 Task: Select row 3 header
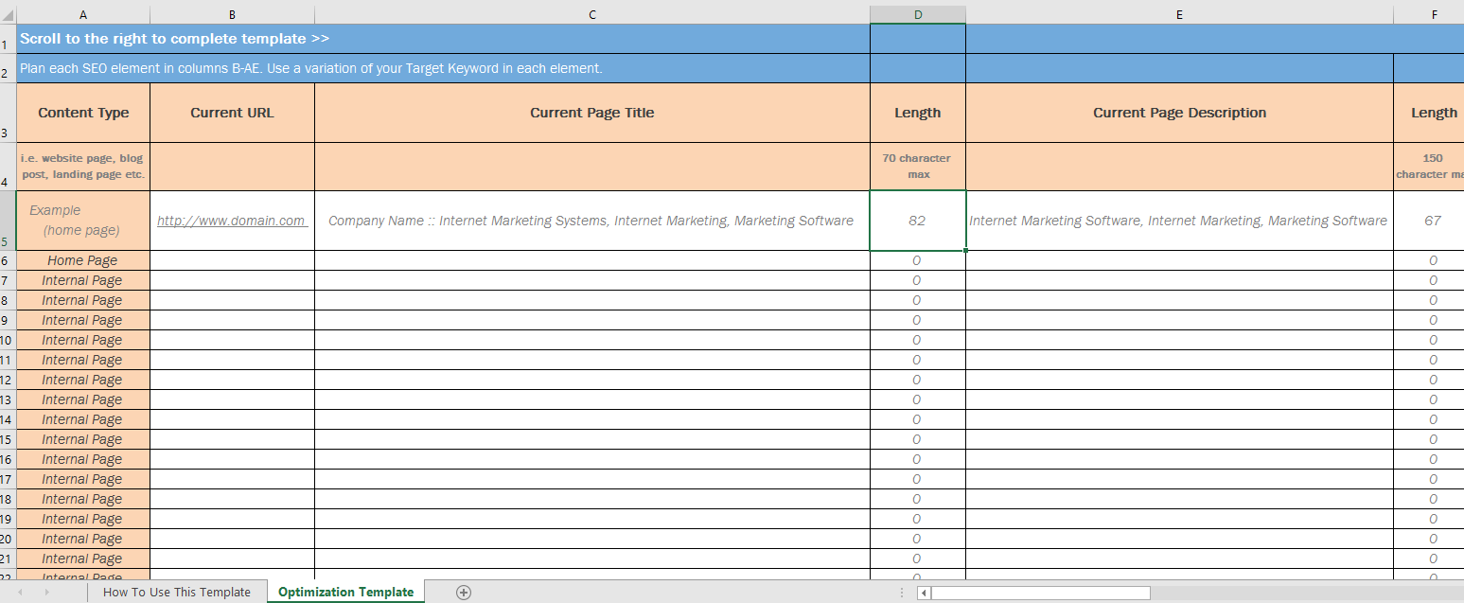pos(8,113)
